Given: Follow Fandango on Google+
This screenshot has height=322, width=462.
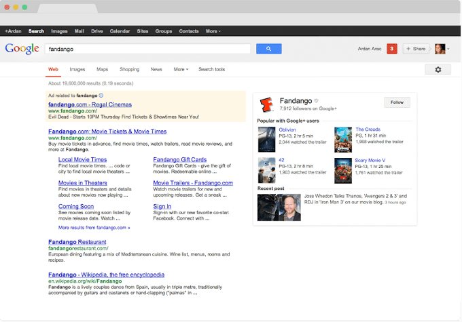Looking at the screenshot, I should tap(397, 102).
